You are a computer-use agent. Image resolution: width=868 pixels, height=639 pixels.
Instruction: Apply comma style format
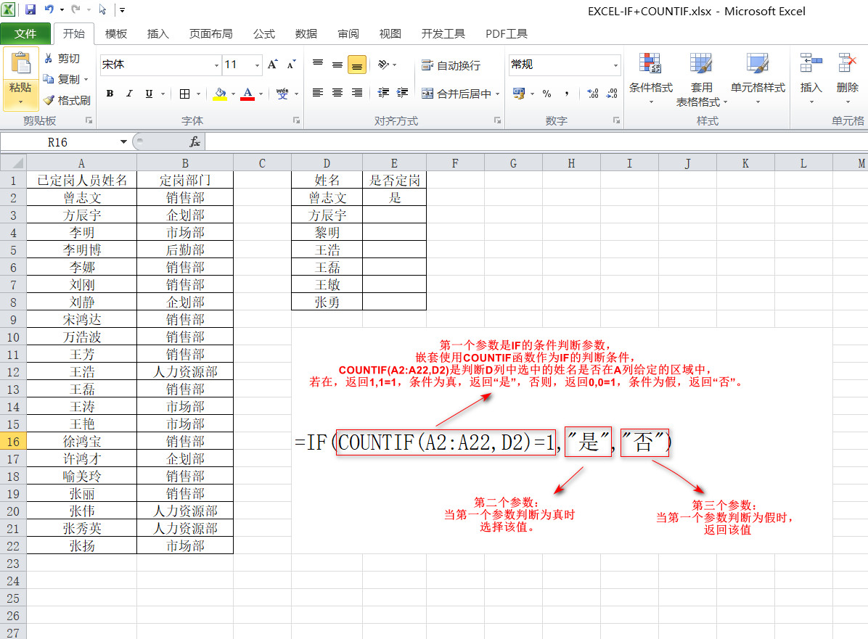567,94
